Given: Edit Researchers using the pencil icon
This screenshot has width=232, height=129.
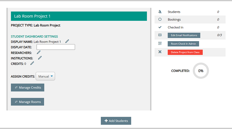Looking at the screenshot, I should tap(39, 52).
